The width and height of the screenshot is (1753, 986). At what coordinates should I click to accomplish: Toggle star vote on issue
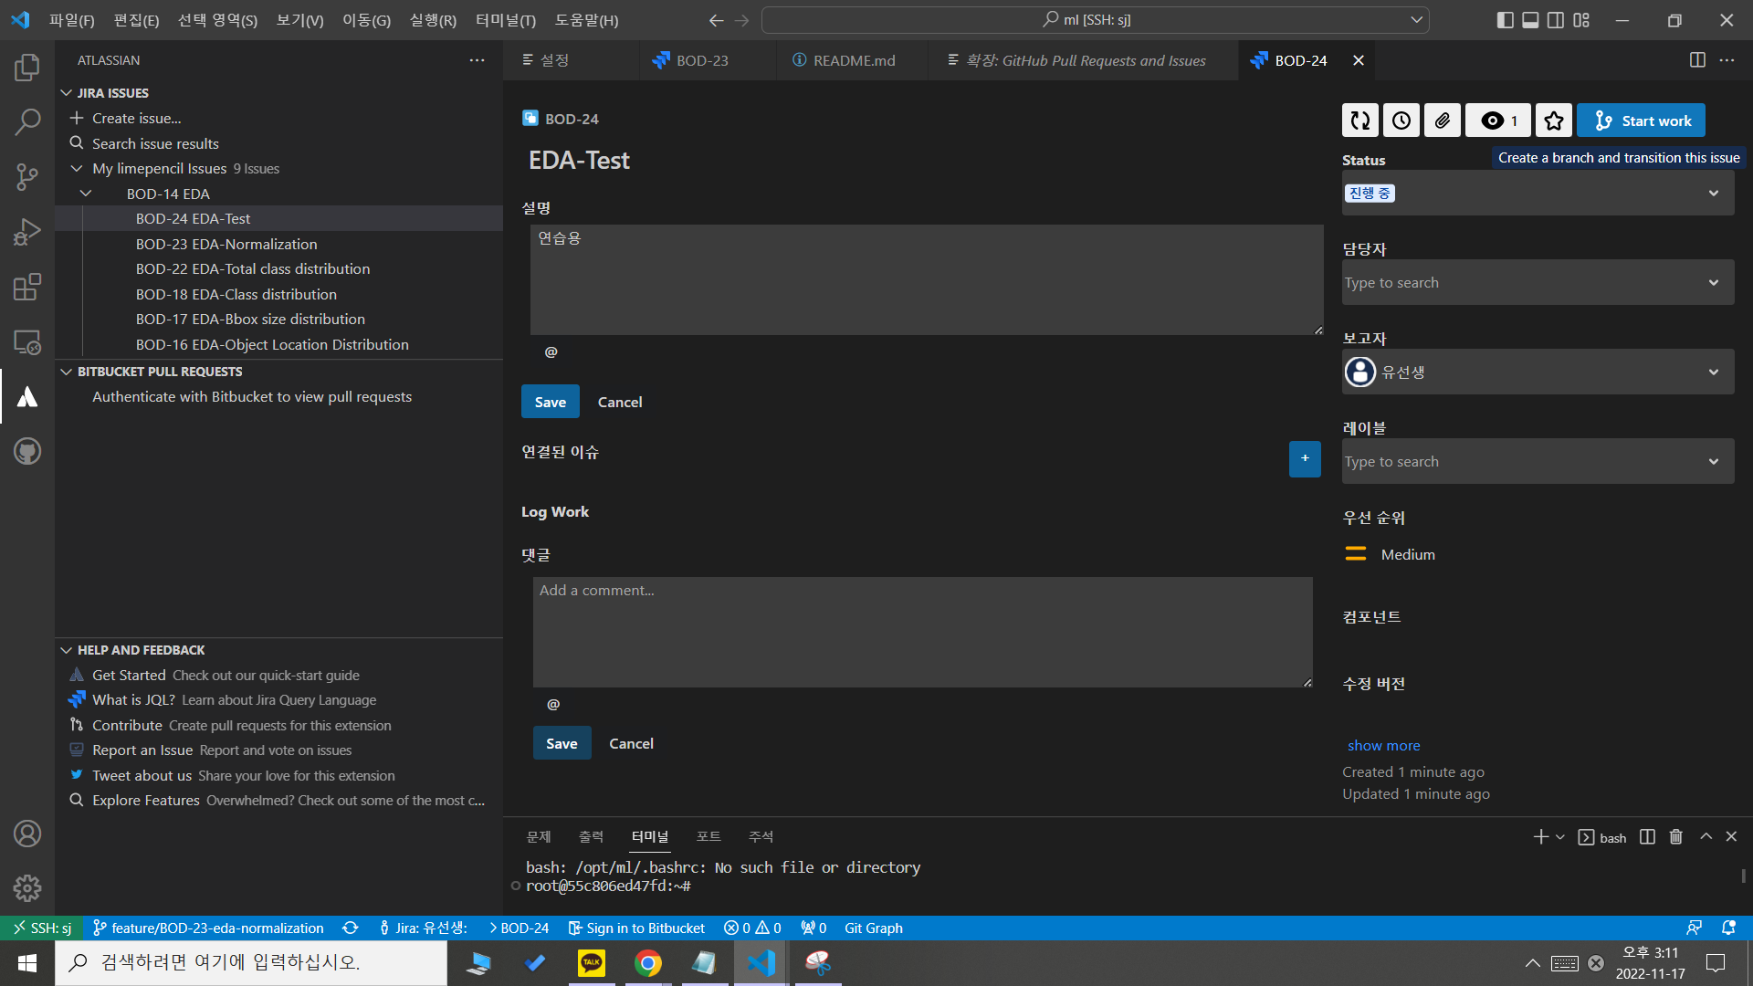[1553, 121]
